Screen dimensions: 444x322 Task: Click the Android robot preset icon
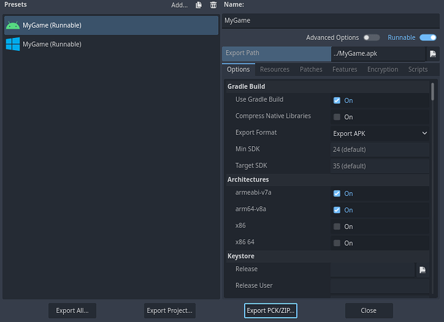point(12,26)
